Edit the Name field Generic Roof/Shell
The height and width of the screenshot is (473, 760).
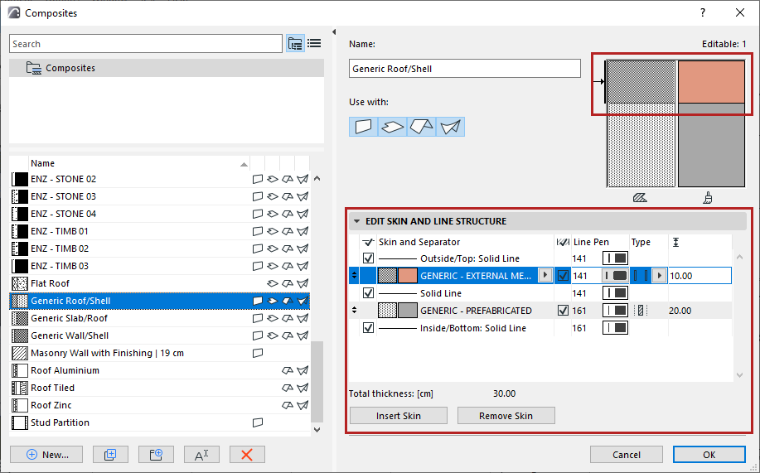[464, 68]
